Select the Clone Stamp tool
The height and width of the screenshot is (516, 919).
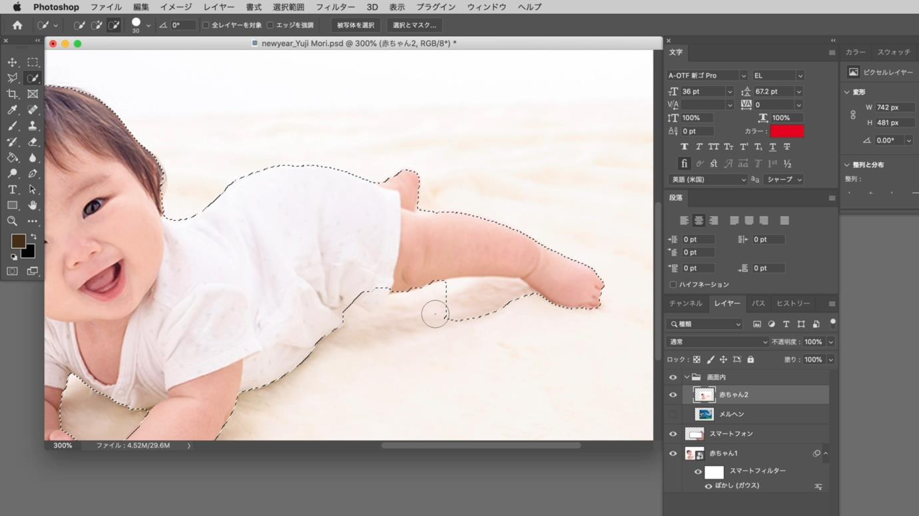pyautogui.click(x=33, y=126)
